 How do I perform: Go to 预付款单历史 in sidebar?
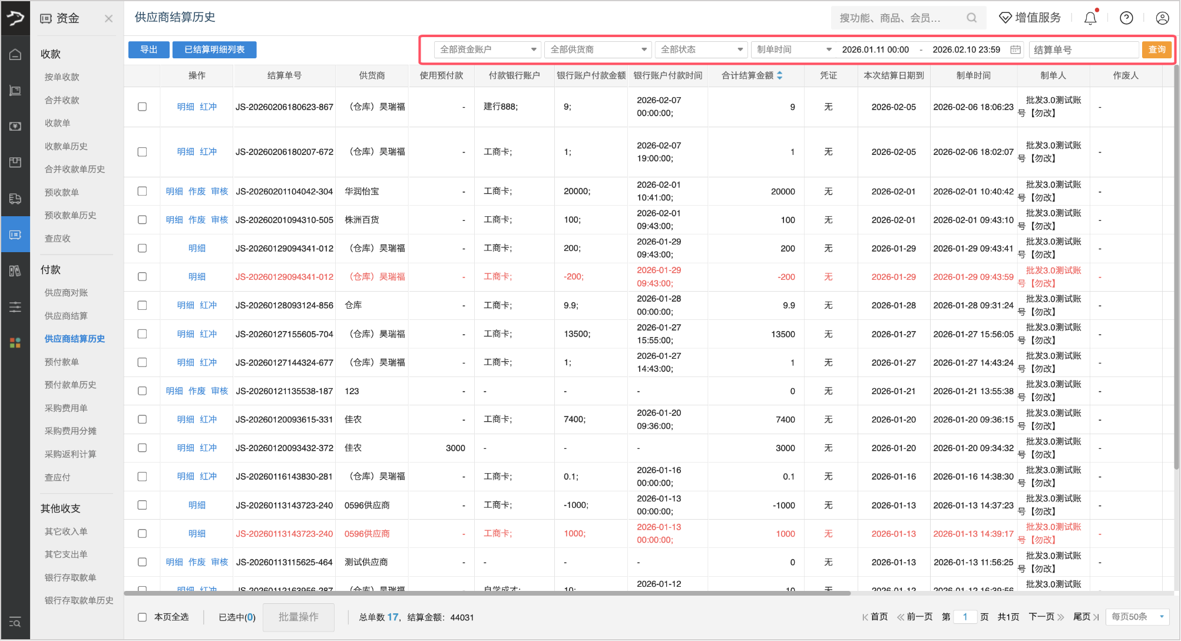(x=70, y=385)
